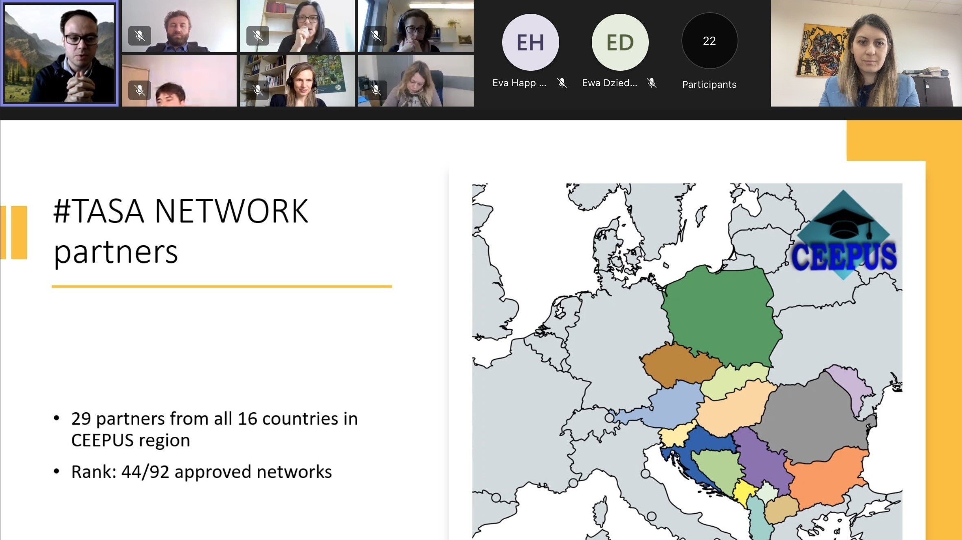The image size is (962, 540).
Task: Click the Eva Happ participant name
Action: click(519, 83)
